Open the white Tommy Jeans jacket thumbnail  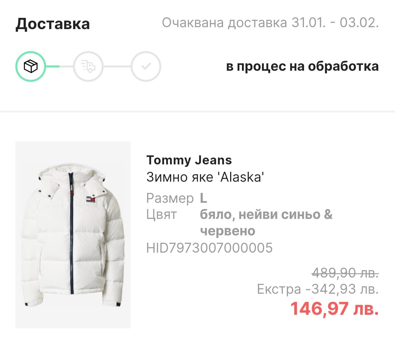[73, 235]
